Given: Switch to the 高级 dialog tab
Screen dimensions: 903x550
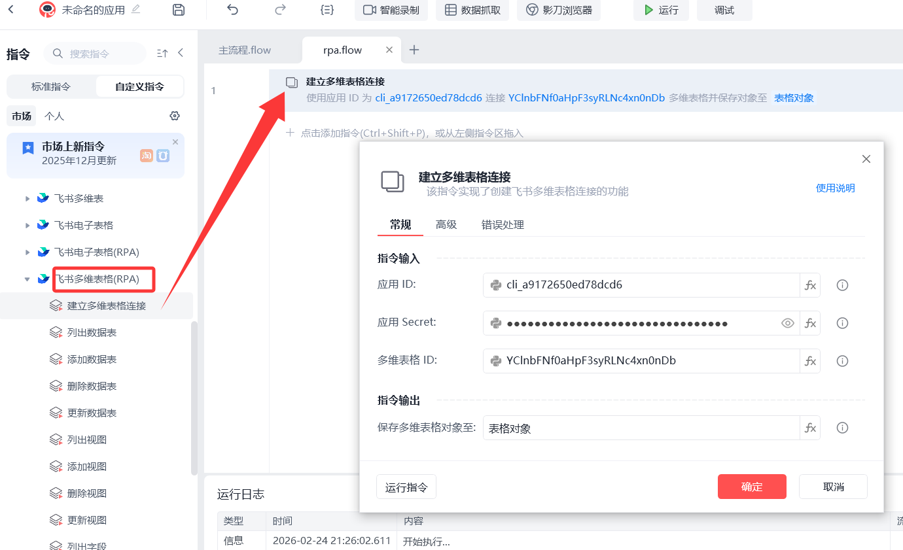Looking at the screenshot, I should pos(446,224).
